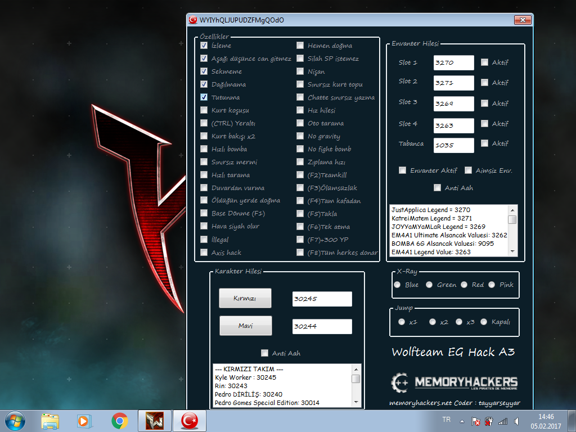This screenshot has height=432, width=576.
Task: Open Windows Explorer from the taskbar
Action: 50,421
